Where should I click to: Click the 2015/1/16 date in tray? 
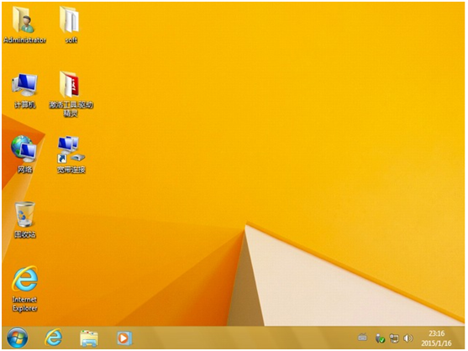tap(436, 343)
